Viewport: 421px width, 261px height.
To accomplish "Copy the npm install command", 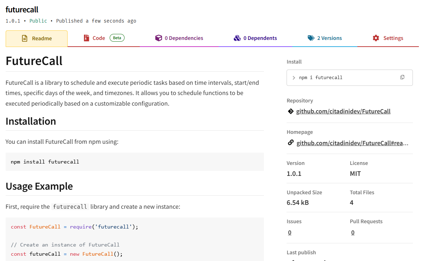I will [402, 77].
